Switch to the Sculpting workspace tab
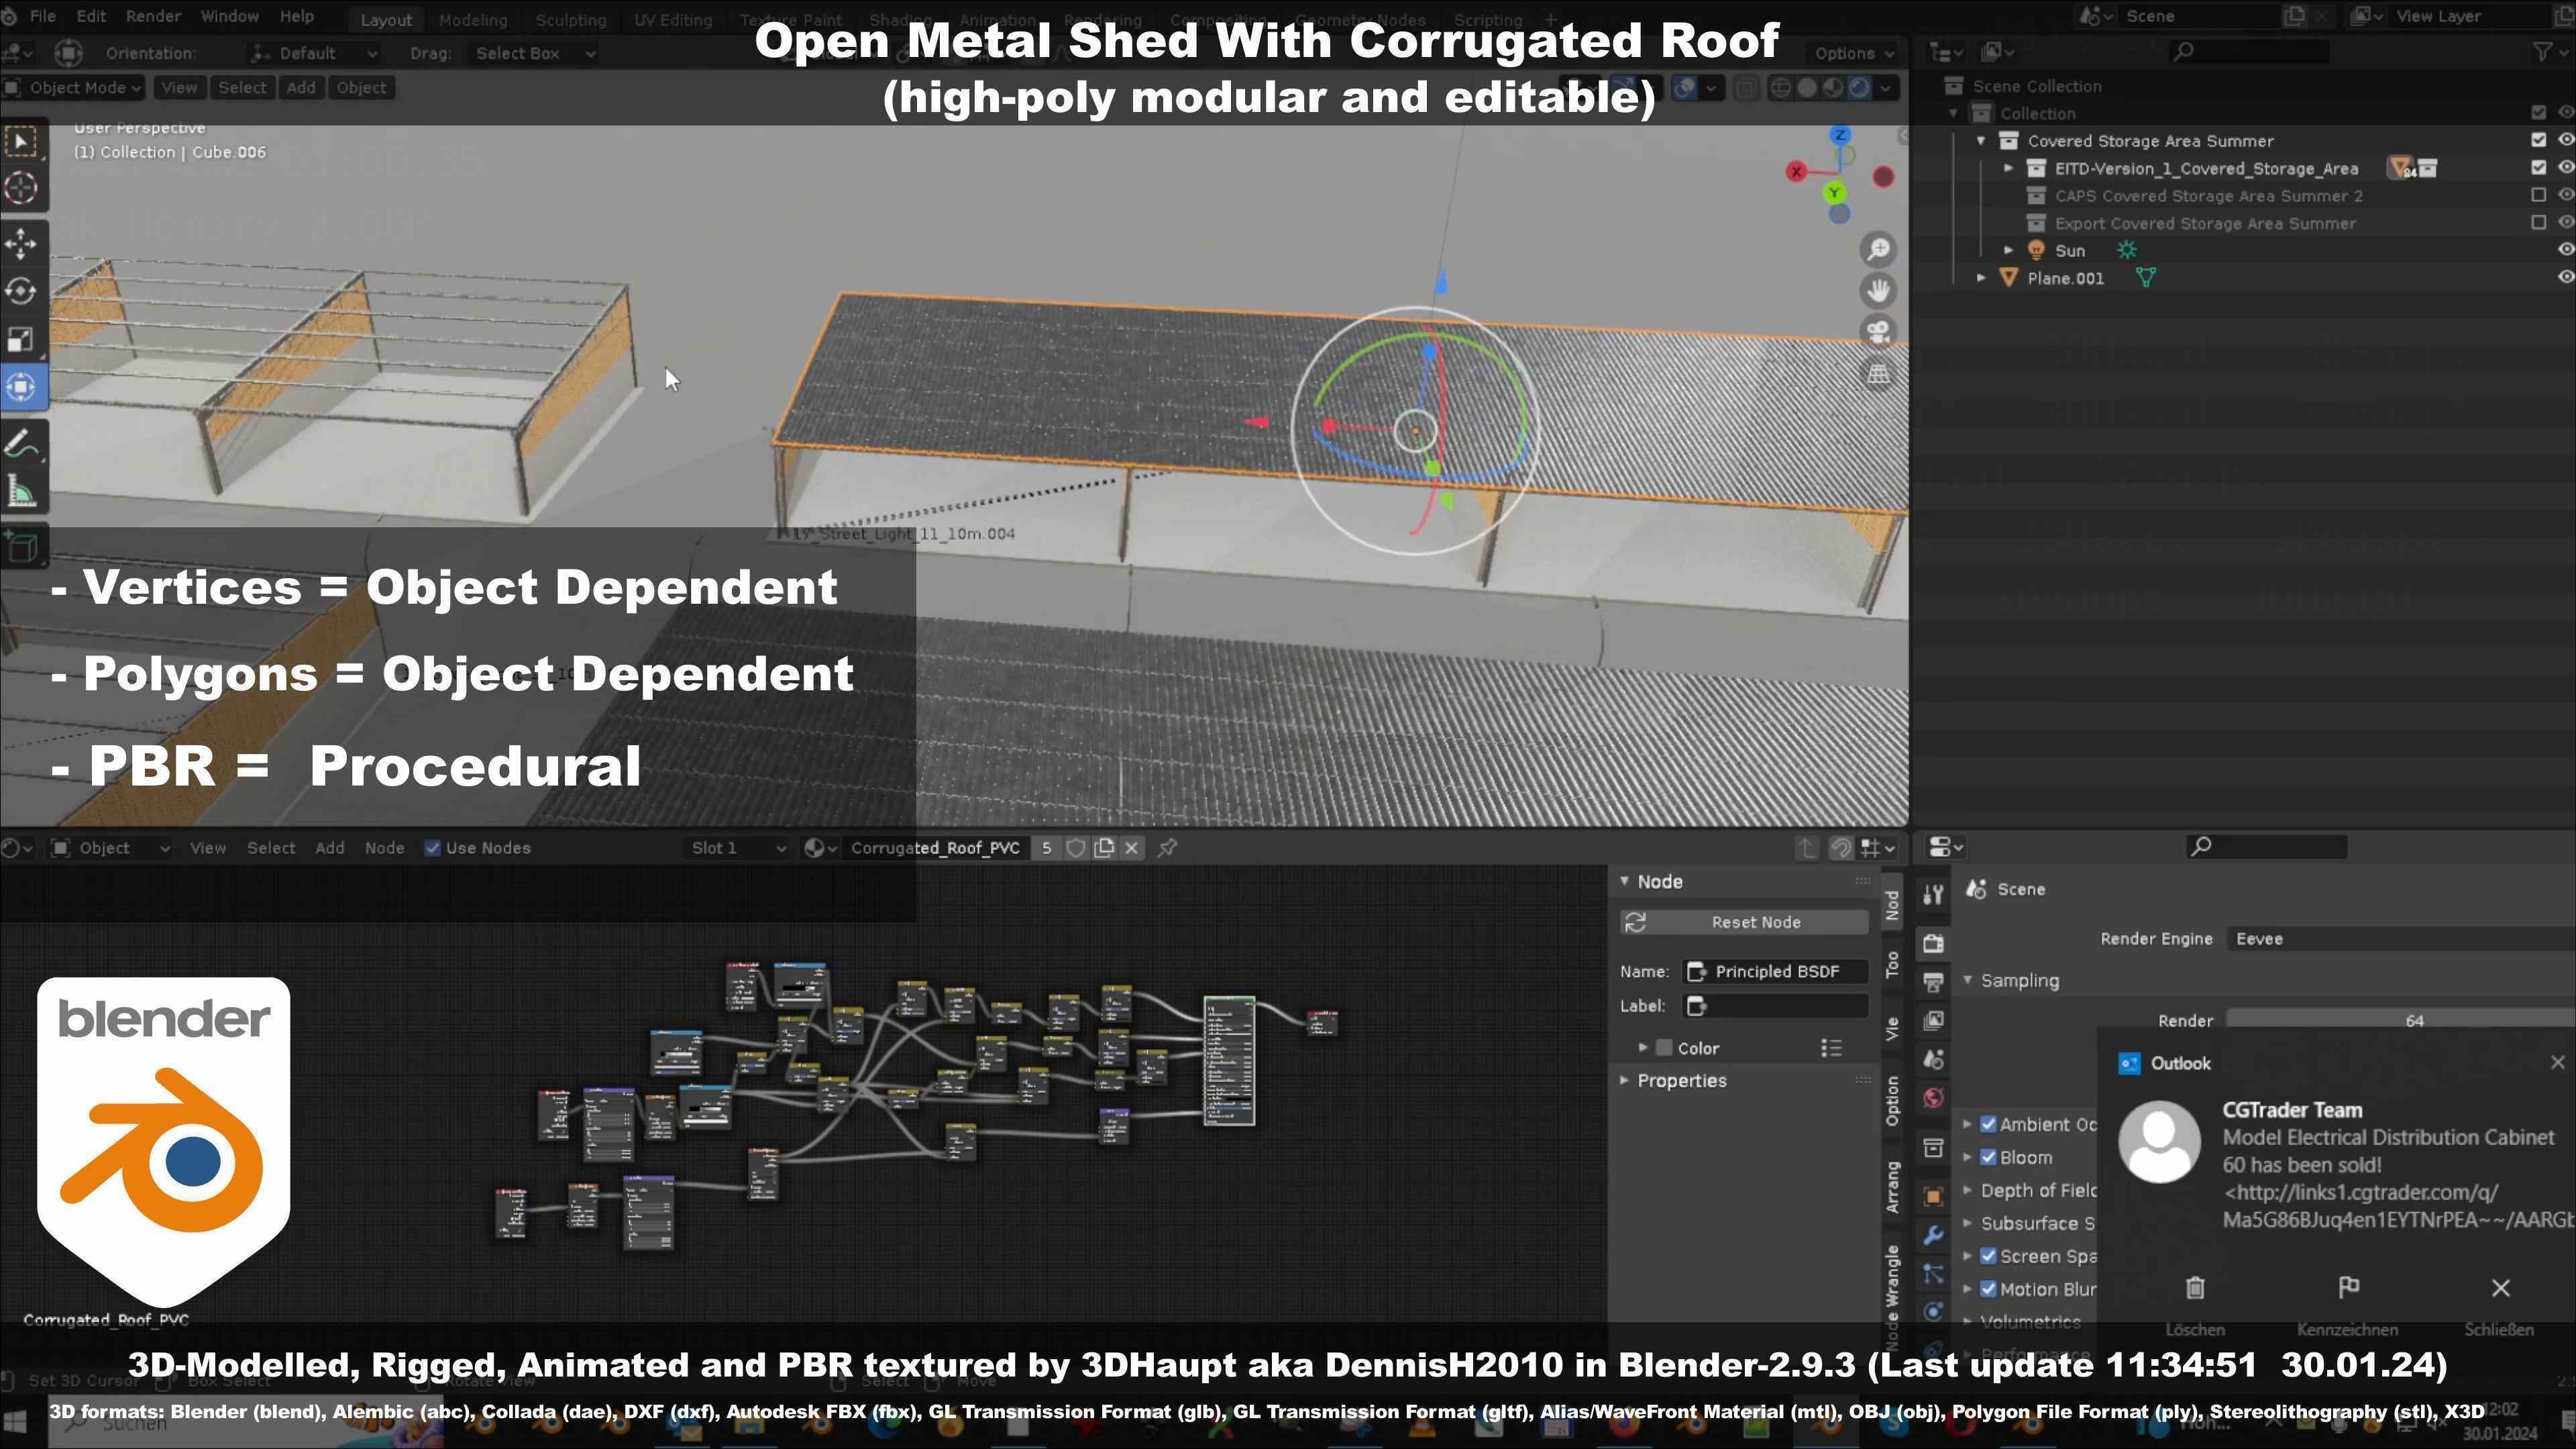The image size is (2576, 1449). point(571,20)
